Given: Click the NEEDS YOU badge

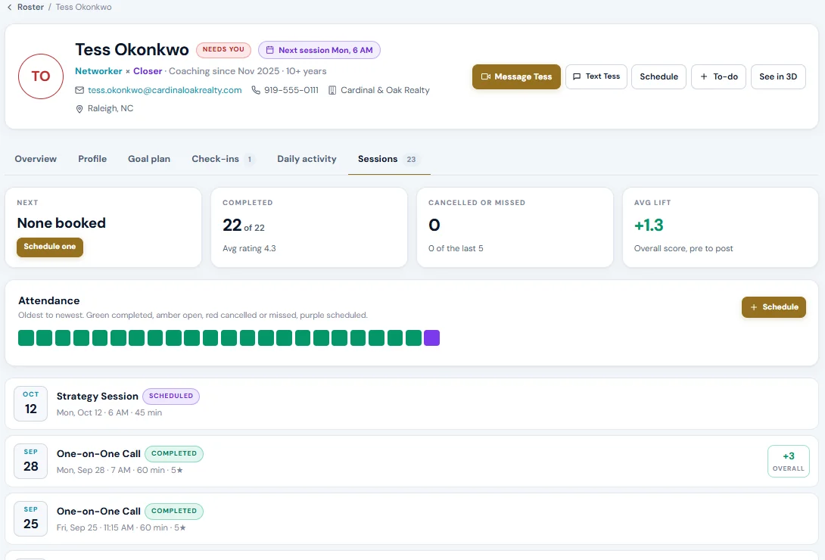Looking at the screenshot, I should pyautogui.click(x=223, y=50).
